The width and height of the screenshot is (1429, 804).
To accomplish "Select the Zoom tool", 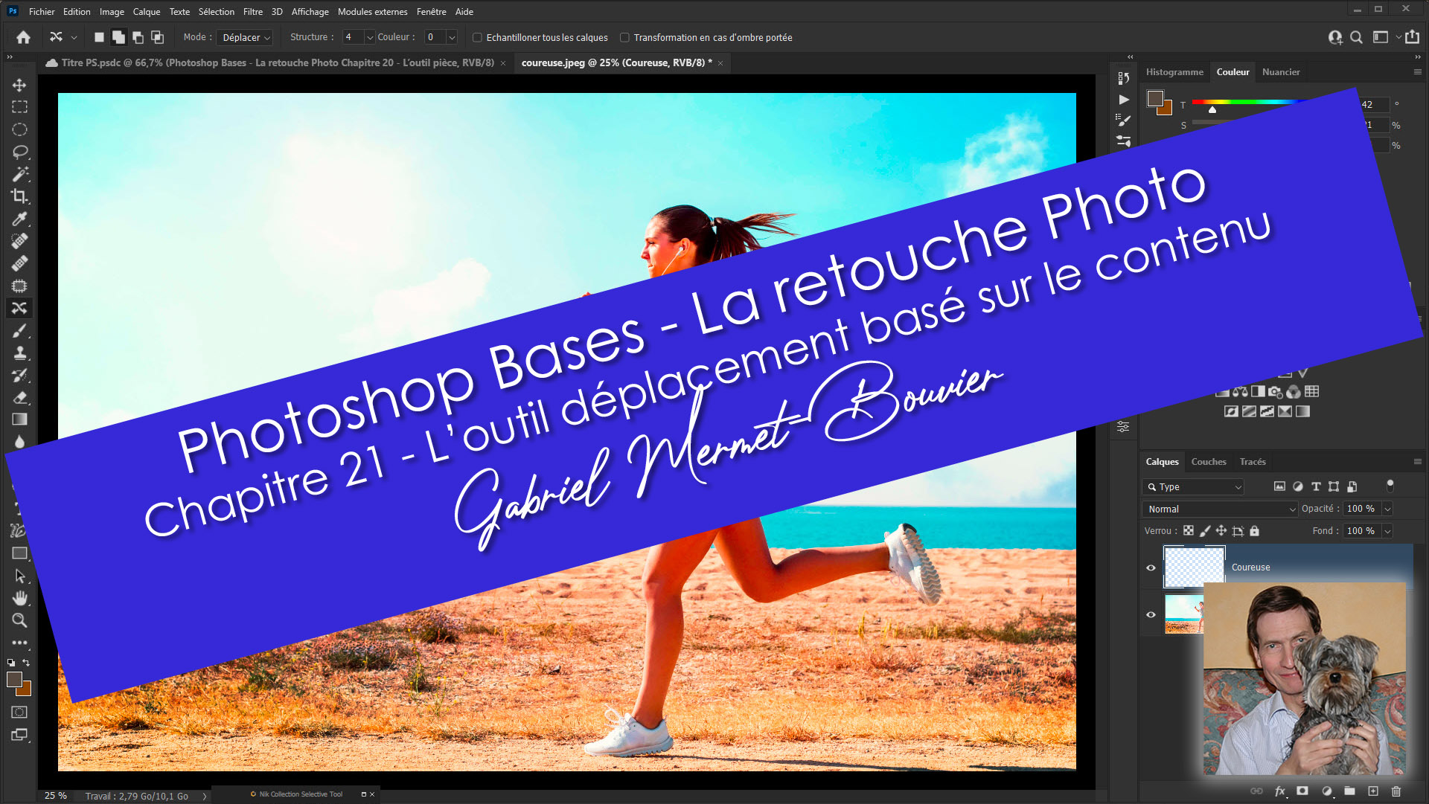I will (x=19, y=620).
